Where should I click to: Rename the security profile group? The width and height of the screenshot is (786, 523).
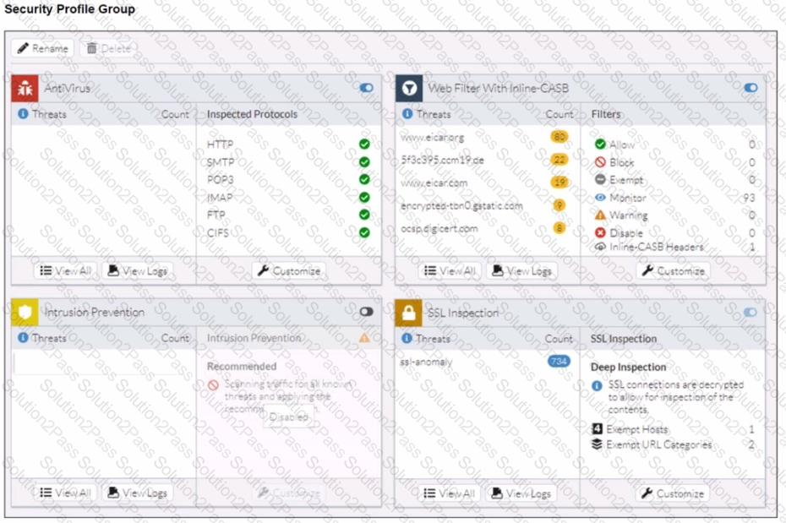pyautogui.click(x=42, y=48)
